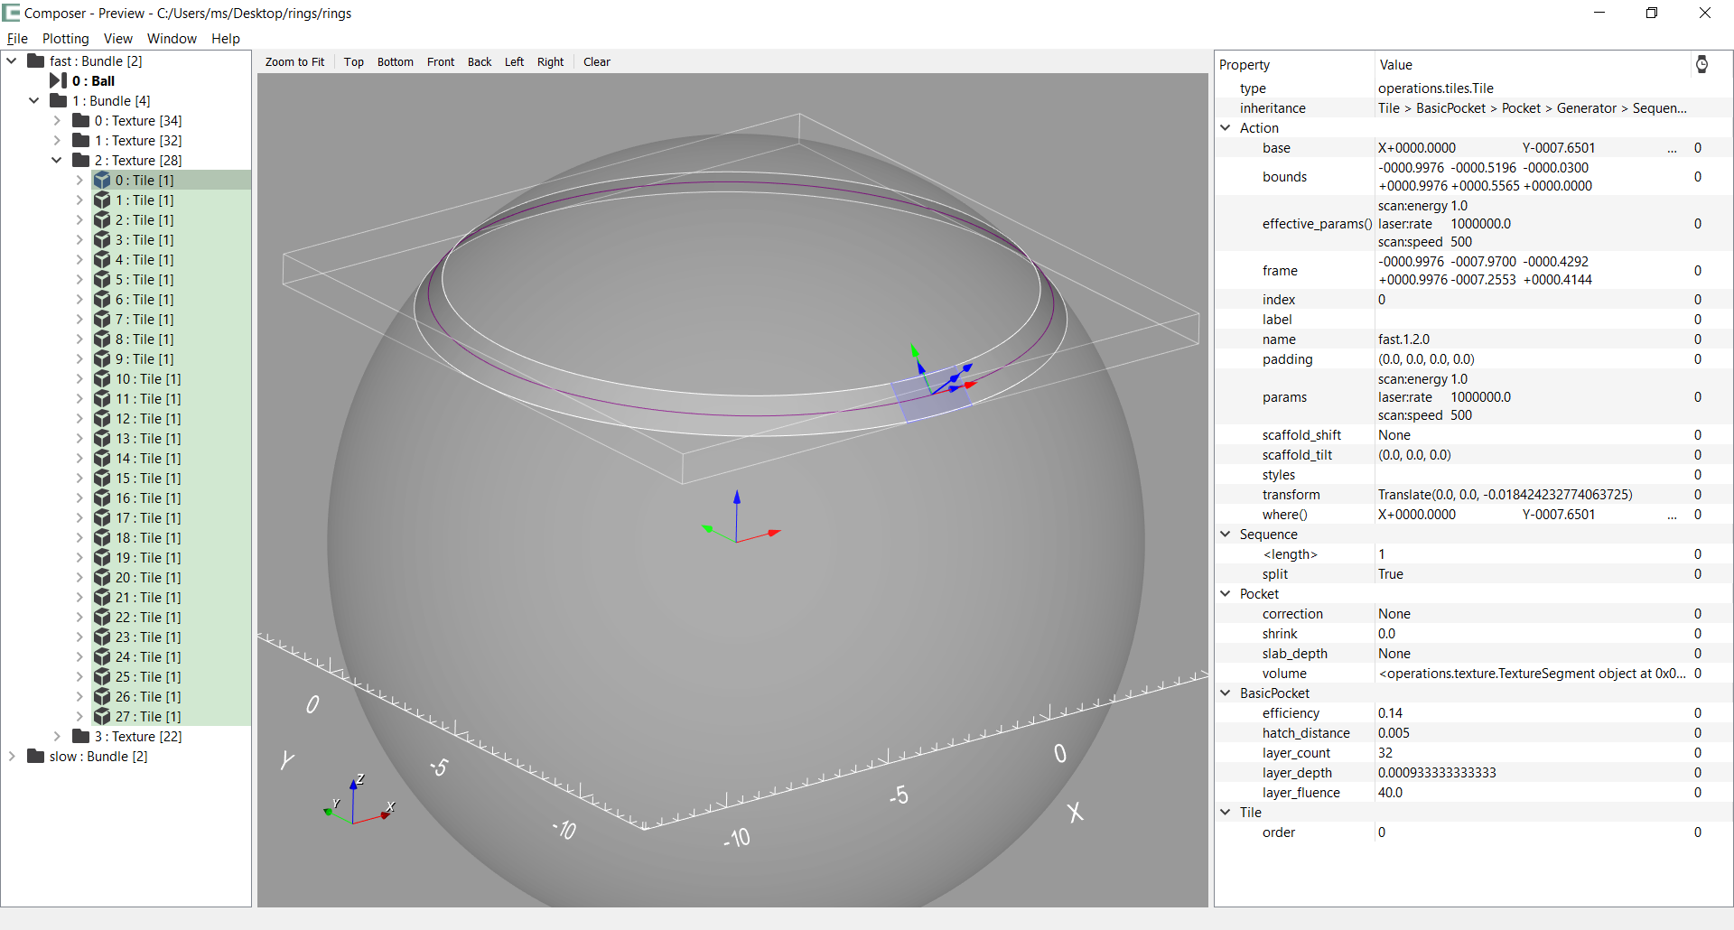1734x930 pixels.
Task: Click the Clear button in viewport toolbar
Action: [597, 61]
